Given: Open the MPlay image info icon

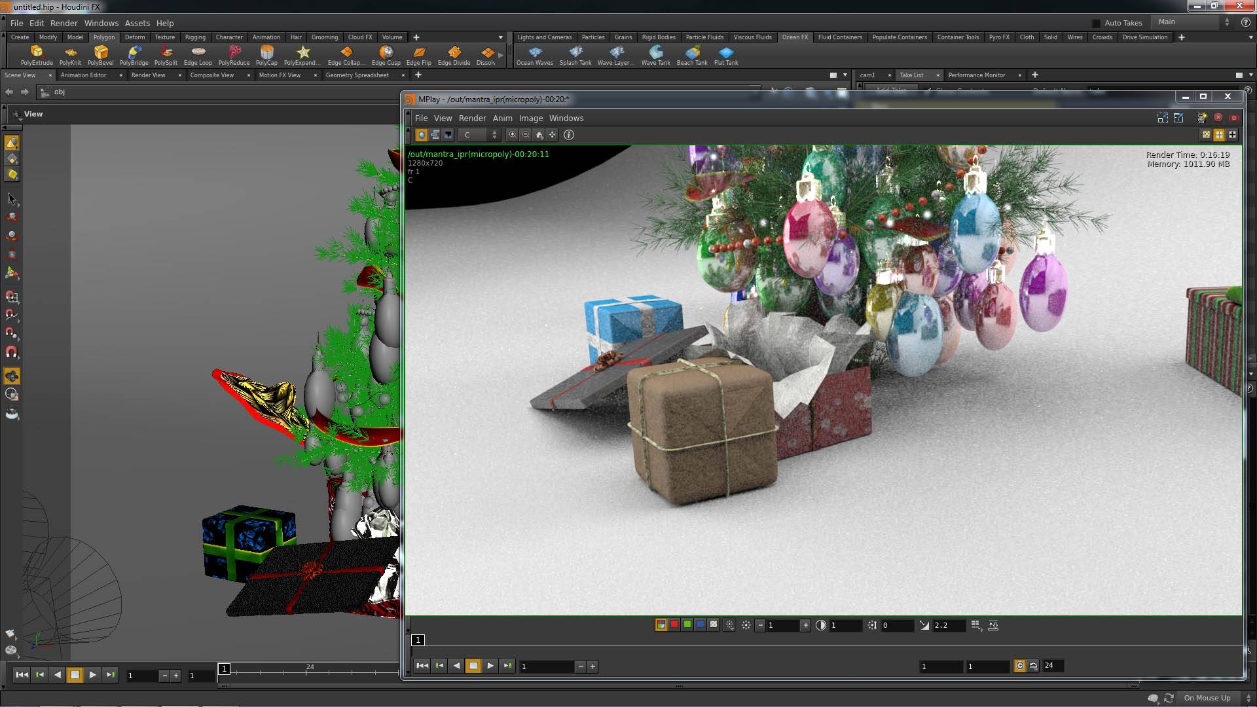Looking at the screenshot, I should coord(569,134).
